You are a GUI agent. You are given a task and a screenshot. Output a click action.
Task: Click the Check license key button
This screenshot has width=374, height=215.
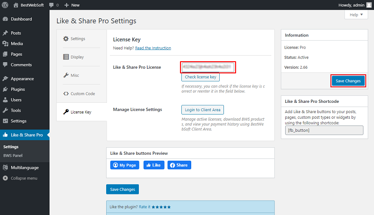pyautogui.click(x=201, y=77)
